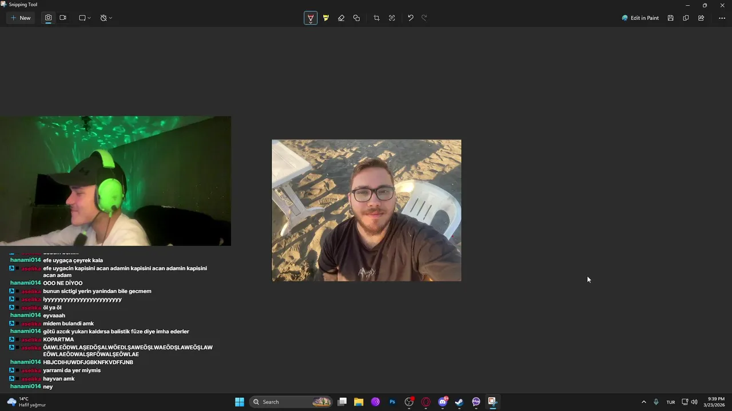The height and width of the screenshot is (411, 732).
Task: Redo the last edit
Action: (424, 18)
